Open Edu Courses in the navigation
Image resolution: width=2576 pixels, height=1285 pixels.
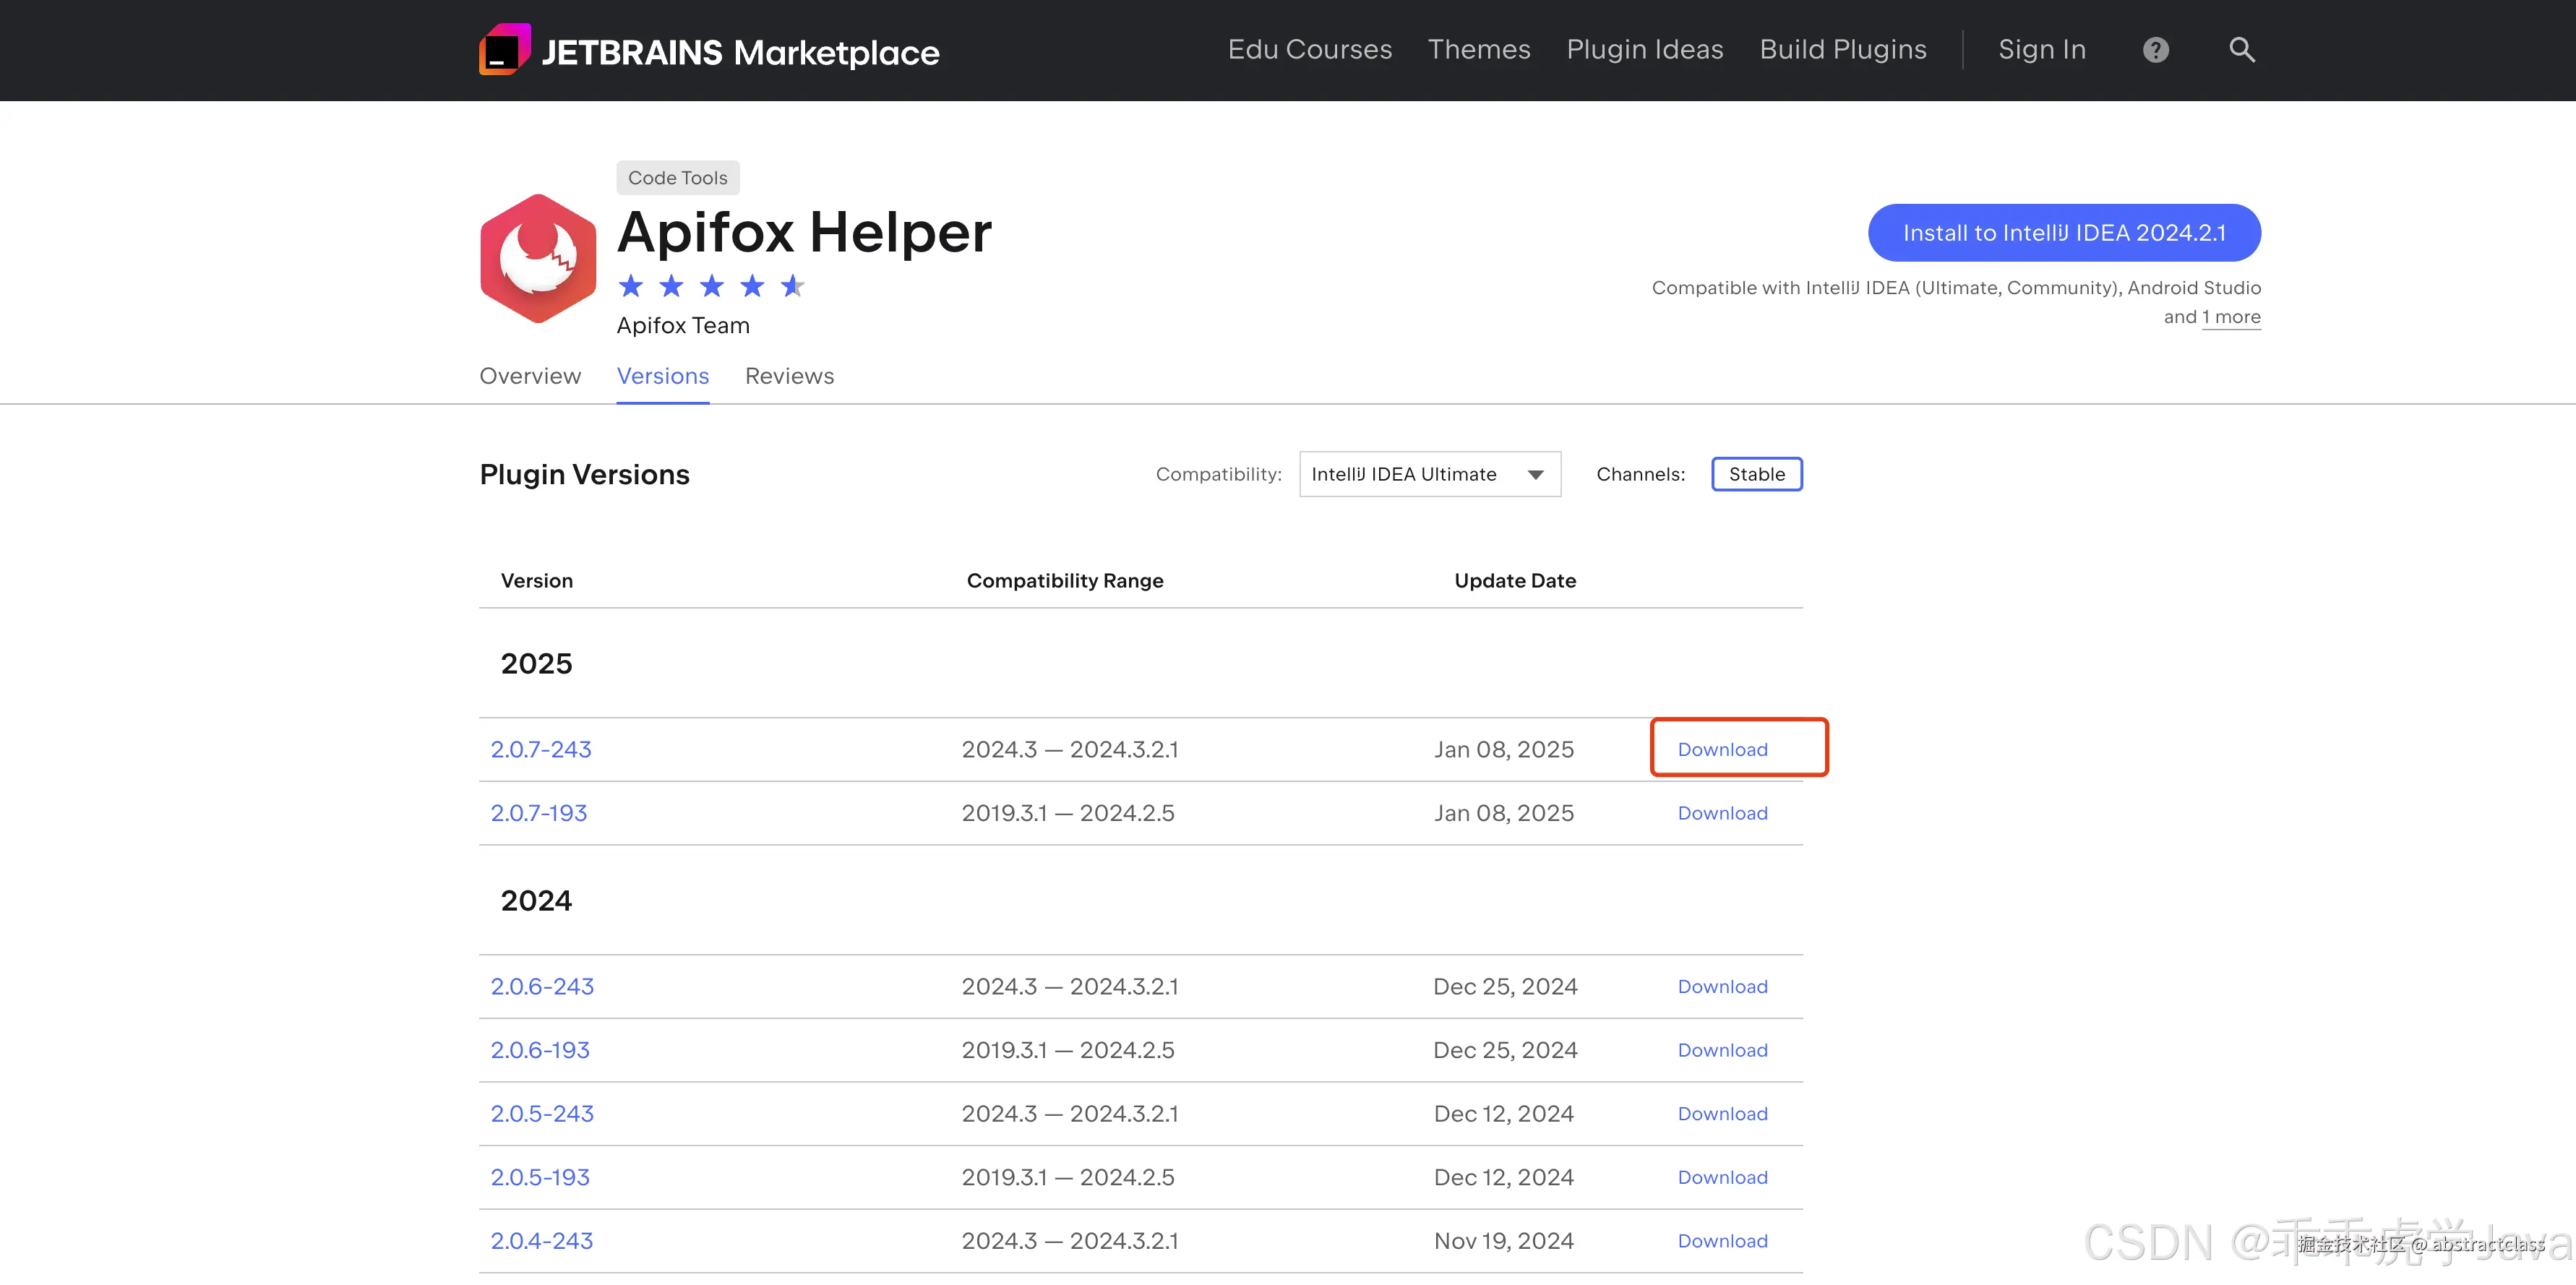tap(1309, 50)
